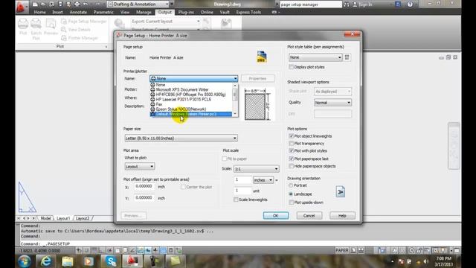Open the Home ribbon tab
This screenshot has height=268, width=476.
39,12
